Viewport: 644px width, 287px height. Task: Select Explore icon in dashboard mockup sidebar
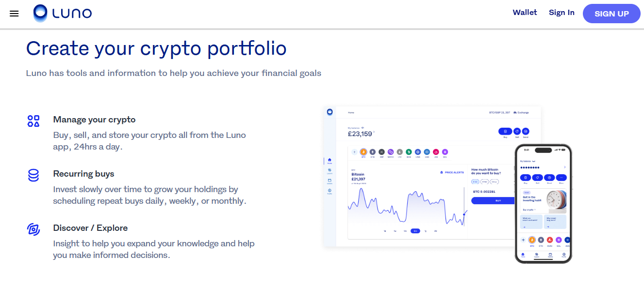click(x=330, y=171)
